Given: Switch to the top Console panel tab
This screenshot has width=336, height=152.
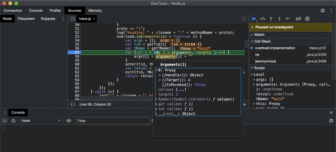Looking at the screenshot, I should point(36,11).
